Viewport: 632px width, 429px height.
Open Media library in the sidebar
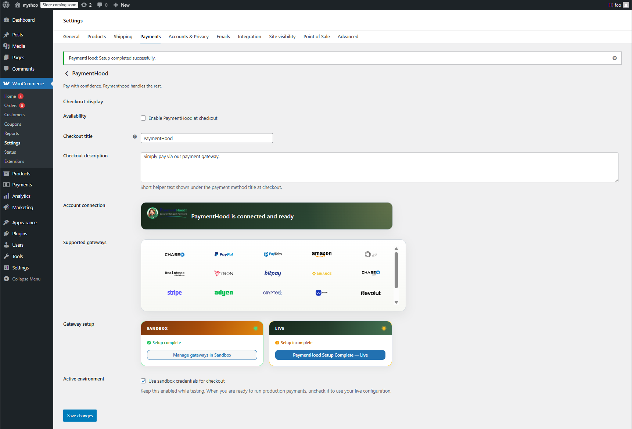click(x=26, y=46)
